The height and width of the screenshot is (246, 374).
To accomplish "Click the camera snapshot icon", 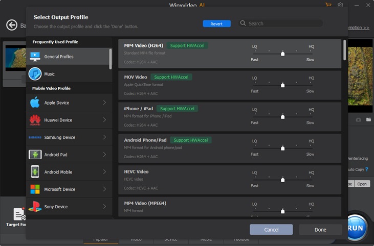I will coord(358,119).
